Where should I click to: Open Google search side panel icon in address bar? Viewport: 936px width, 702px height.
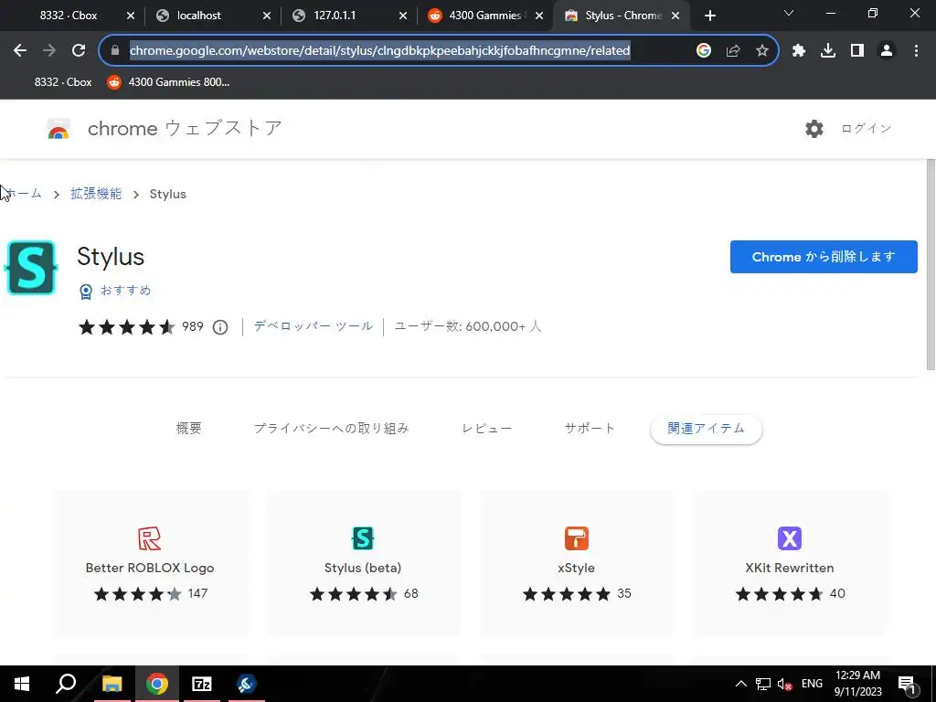pyautogui.click(x=704, y=51)
